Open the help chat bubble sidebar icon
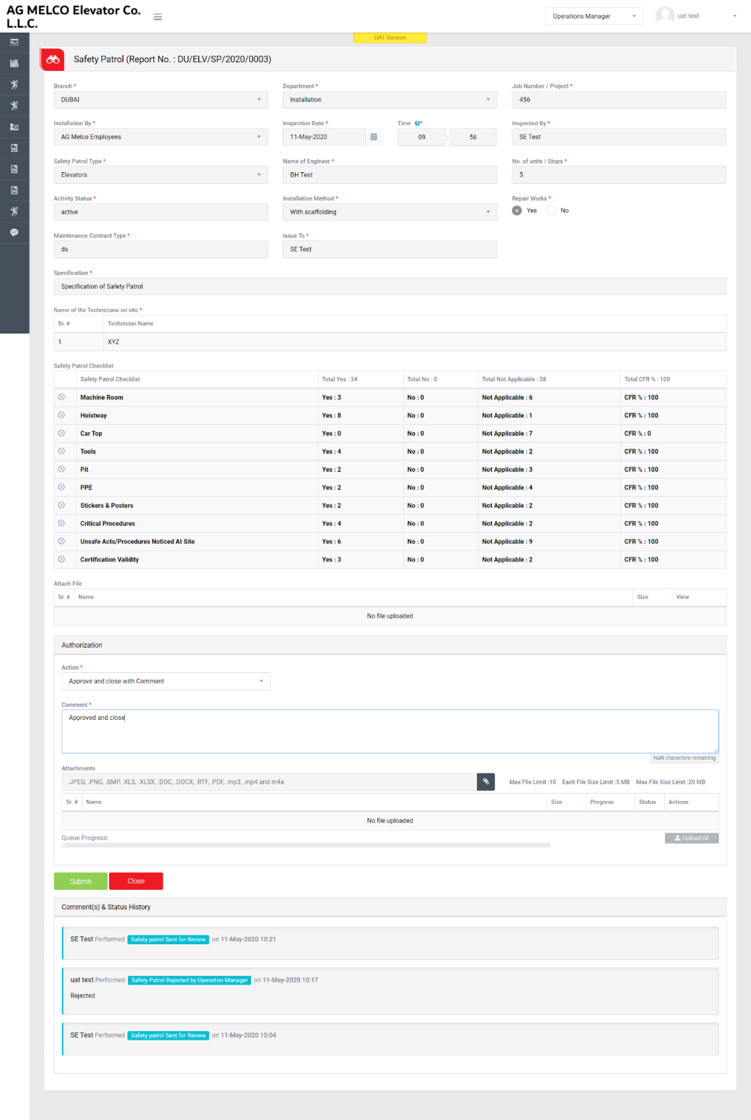This screenshot has height=1120, width=751. pos(14,232)
